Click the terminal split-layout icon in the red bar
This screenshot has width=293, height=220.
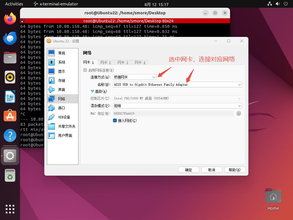tap(23, 21)
